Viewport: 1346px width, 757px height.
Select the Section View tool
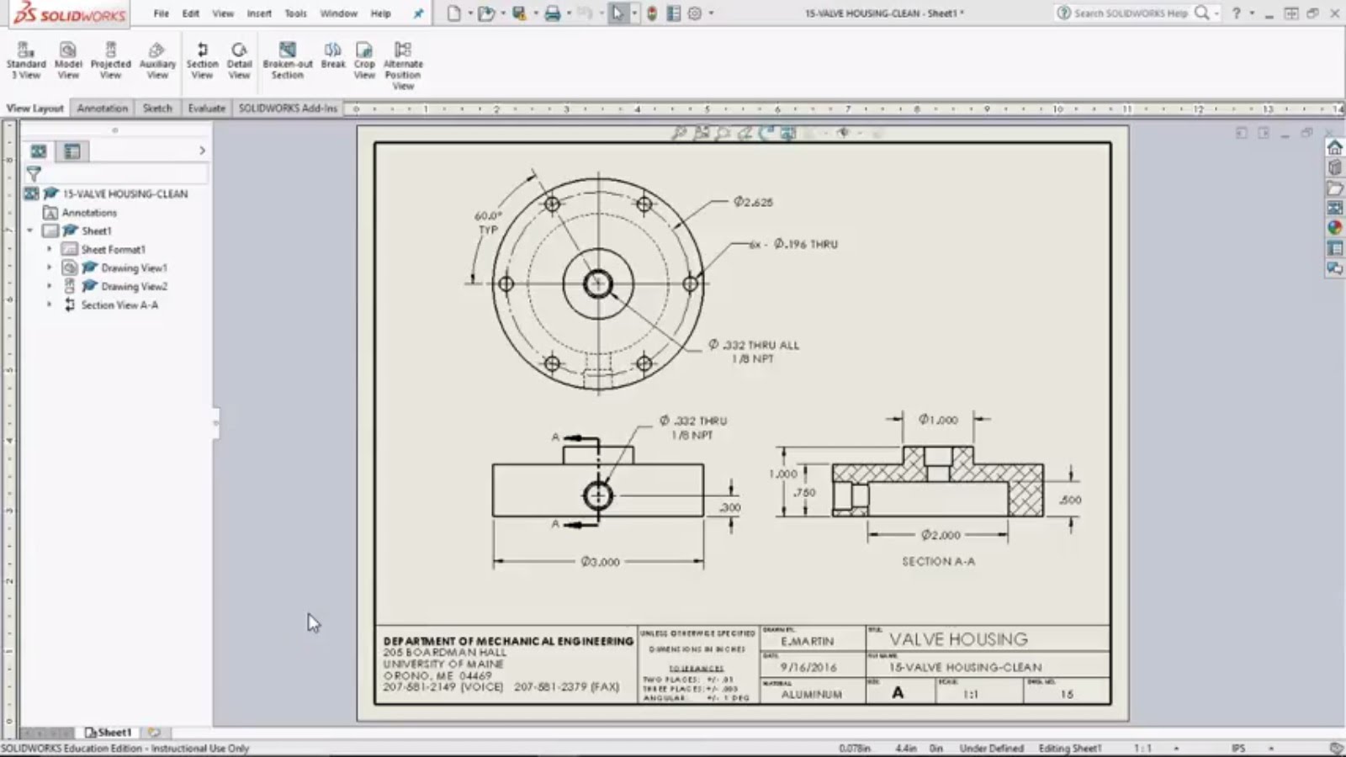pyautogui.click(x=202, y=59)
